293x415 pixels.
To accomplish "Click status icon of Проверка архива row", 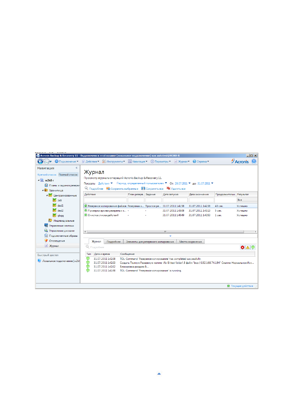I will [86, 211].
